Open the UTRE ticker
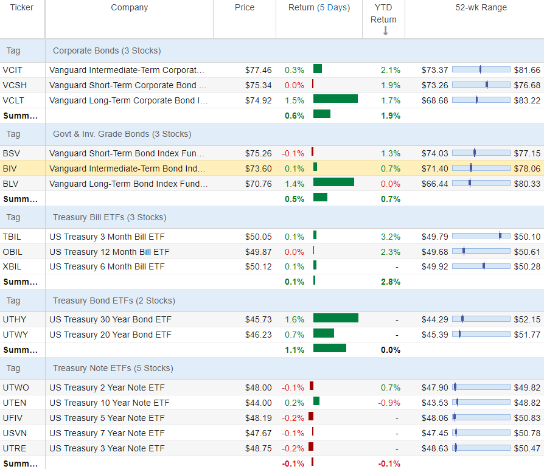 pyautogui.click(x=14, y=448)
